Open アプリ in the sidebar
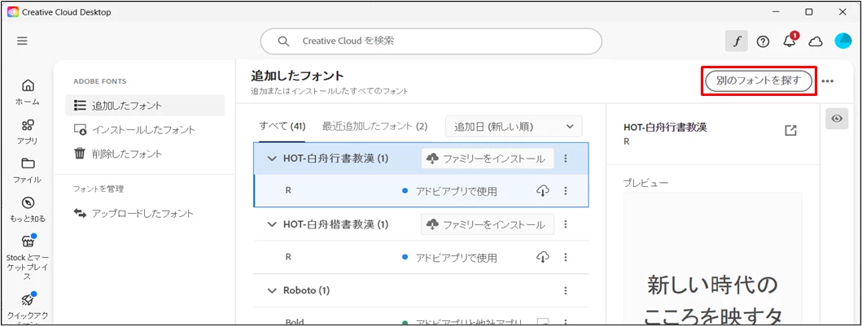 (28, 132)
